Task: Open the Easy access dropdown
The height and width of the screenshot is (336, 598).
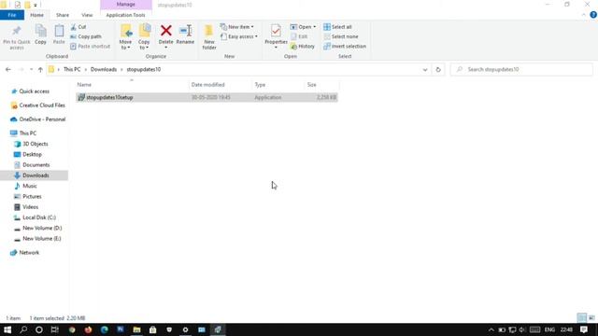Action: 239,36
